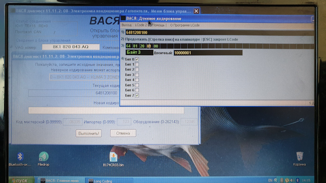Open the Помощь menu
The height and width of the screenshot is (183, 326).
(159, 25)
